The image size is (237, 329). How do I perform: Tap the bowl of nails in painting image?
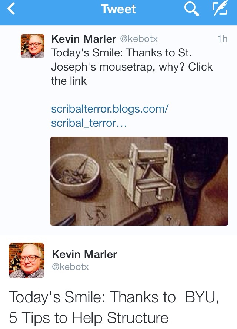[x=75, y=175]
